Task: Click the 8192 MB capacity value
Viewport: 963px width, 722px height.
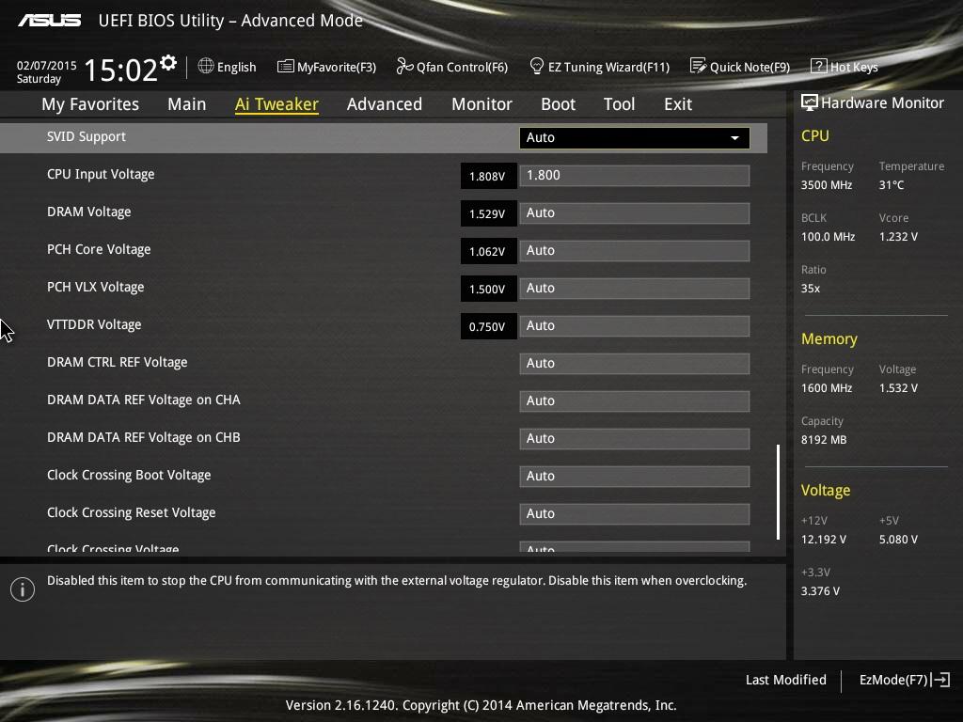Action: pyautogui.click(x=824, y=440)
